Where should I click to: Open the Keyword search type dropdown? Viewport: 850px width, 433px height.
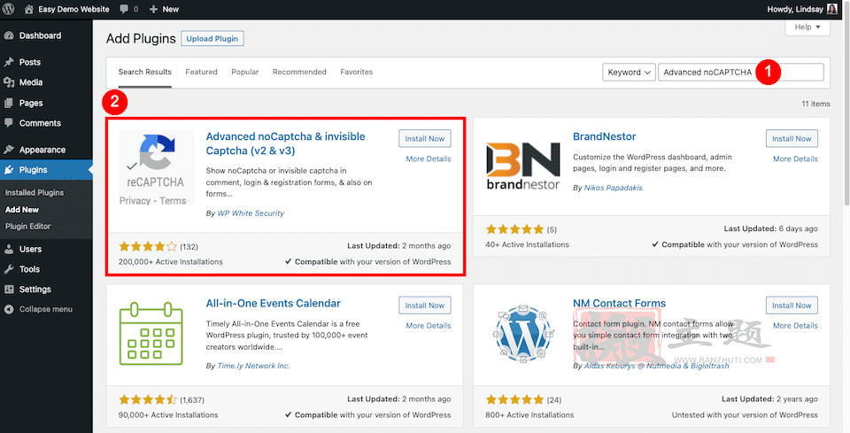pyautogui.click(x=629, y=72)
